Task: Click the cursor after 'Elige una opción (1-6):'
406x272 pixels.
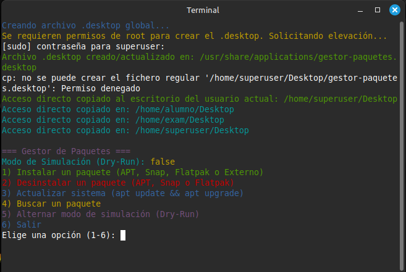Action: [123, 235]
